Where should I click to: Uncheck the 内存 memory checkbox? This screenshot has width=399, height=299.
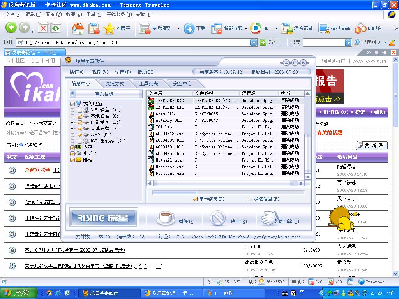pos(72,147)
